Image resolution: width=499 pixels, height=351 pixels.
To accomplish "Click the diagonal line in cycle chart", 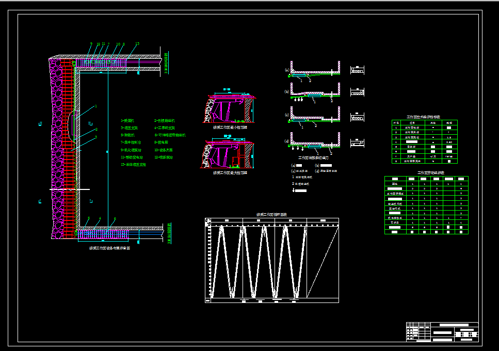I will coord(323,262).
